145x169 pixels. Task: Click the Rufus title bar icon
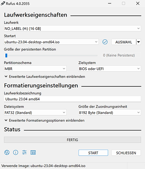pyautogui.click(x=3, y=3)
